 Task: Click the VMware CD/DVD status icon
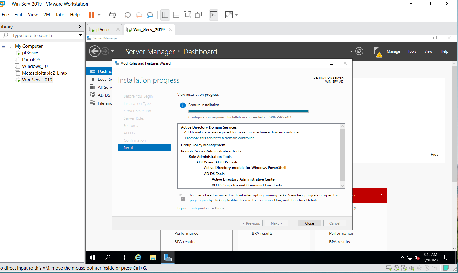[x=396, y=268]
